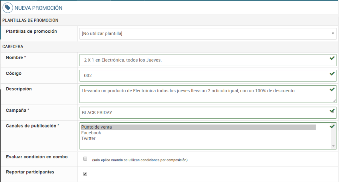Click into the Código field
The image size is (339, 182).
(203, 75)
